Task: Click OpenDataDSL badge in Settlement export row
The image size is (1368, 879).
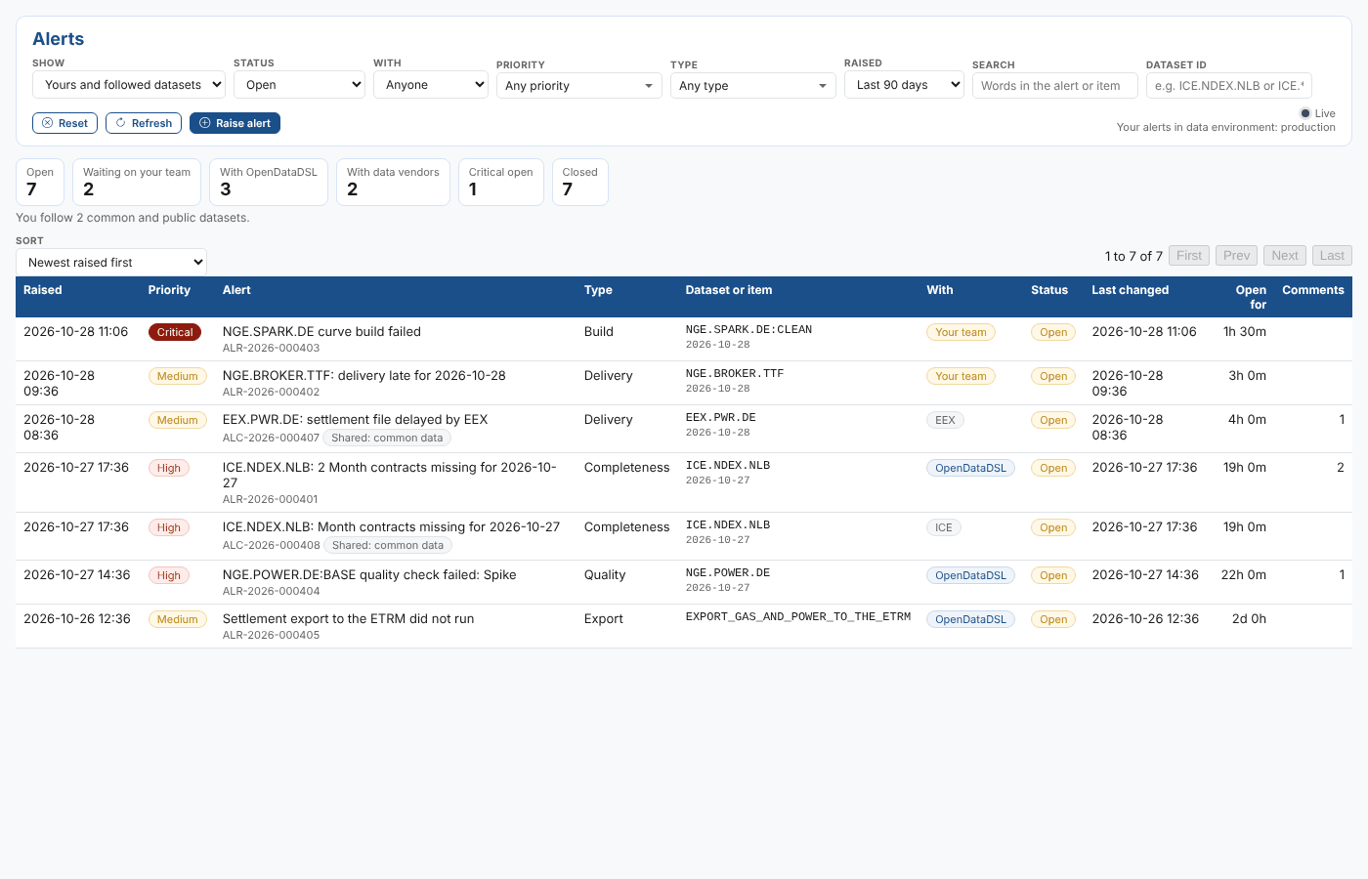Action: (x=970, y=619)
